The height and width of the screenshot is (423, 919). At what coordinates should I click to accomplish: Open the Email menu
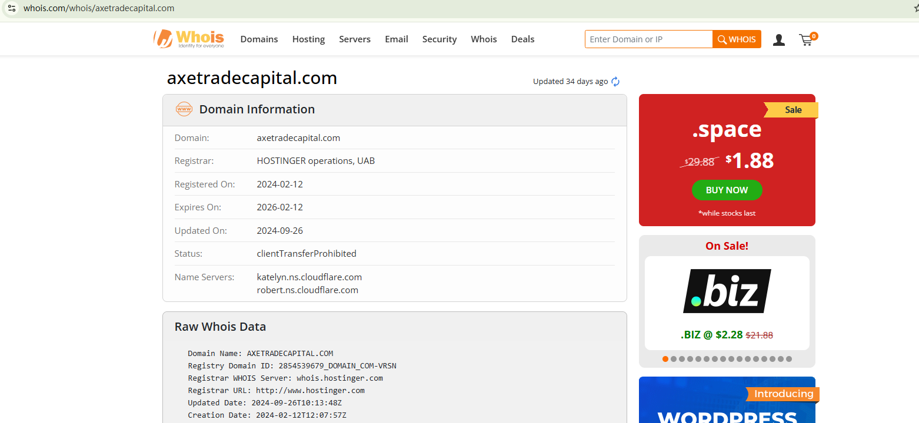[x=397, y=39]
